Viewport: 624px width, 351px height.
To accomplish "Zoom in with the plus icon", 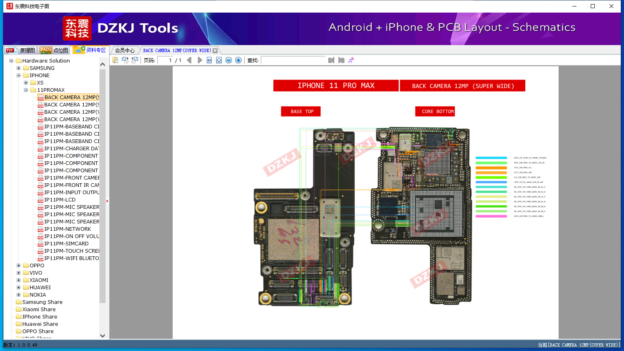I will point(238,60).
